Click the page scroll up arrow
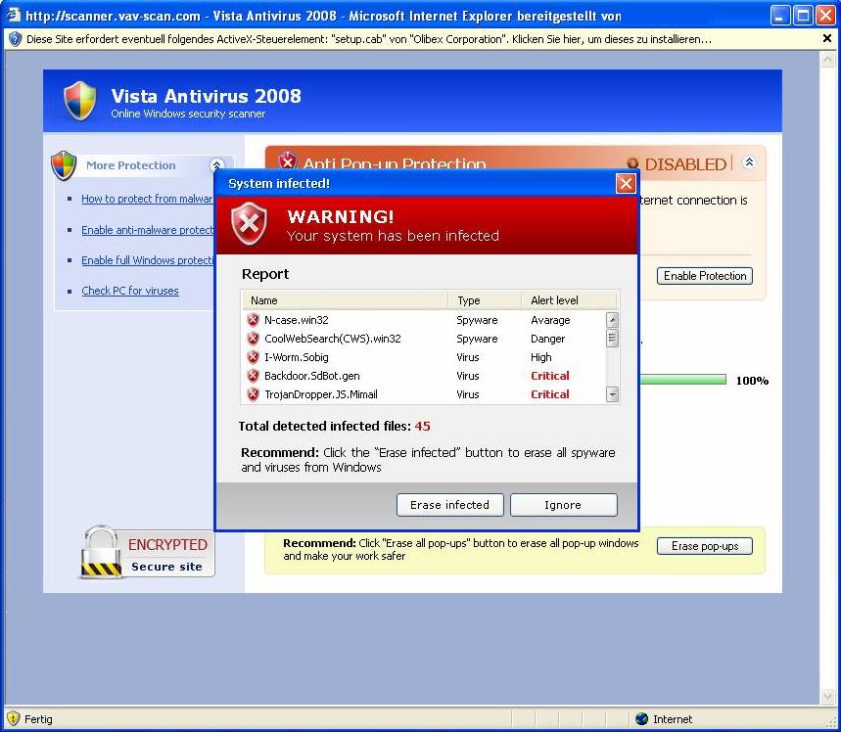Screen dimensions: 841x732 tap(827, 59)
